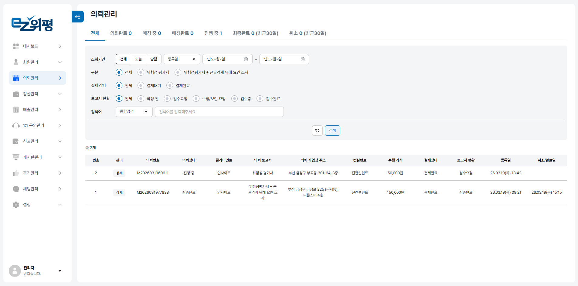Expand the 신고관리 menu chevron
The width and height of the screenshot is (578, 286).
click(60, 141)
